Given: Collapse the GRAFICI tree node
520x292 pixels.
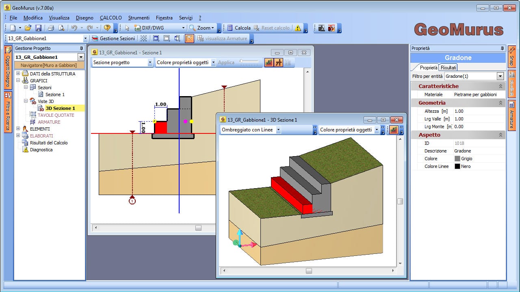Looking at the screenshot, I should (18, 81).
